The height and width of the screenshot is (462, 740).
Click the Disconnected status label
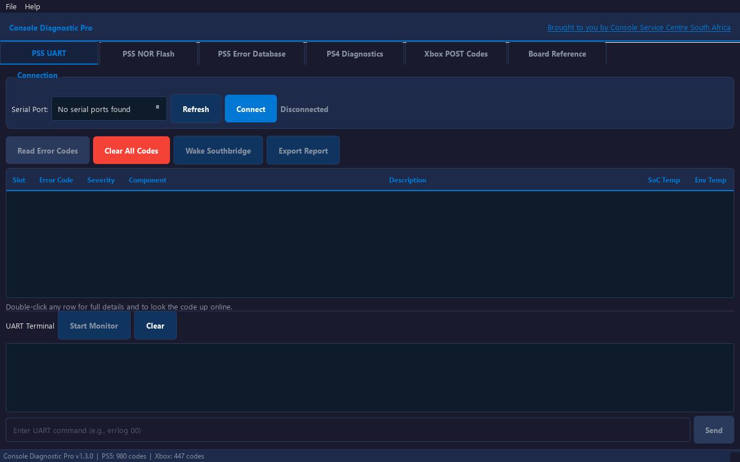pos(304,109)
